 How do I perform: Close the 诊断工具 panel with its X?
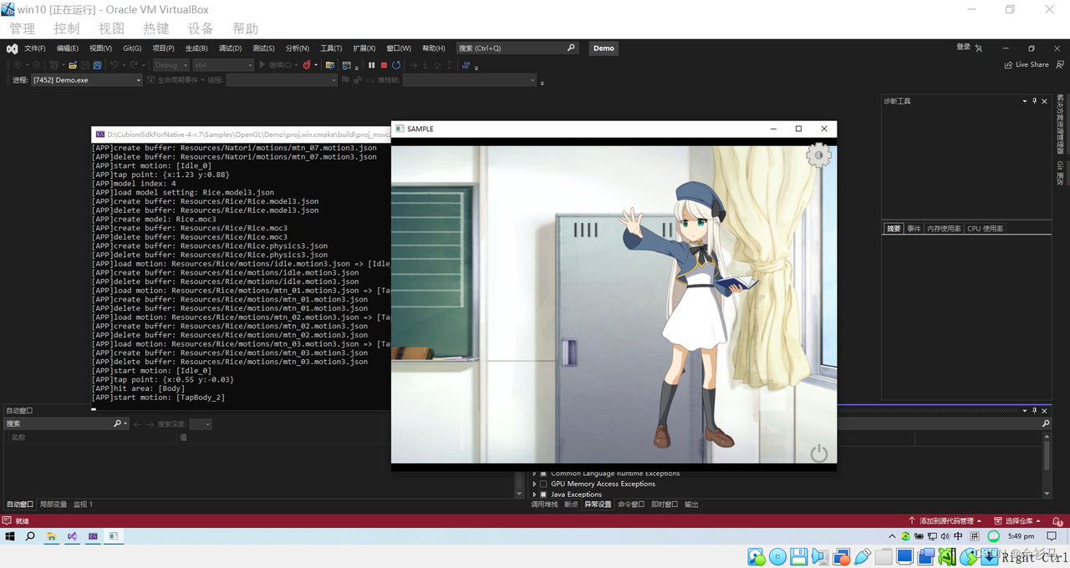[1044, 101]
